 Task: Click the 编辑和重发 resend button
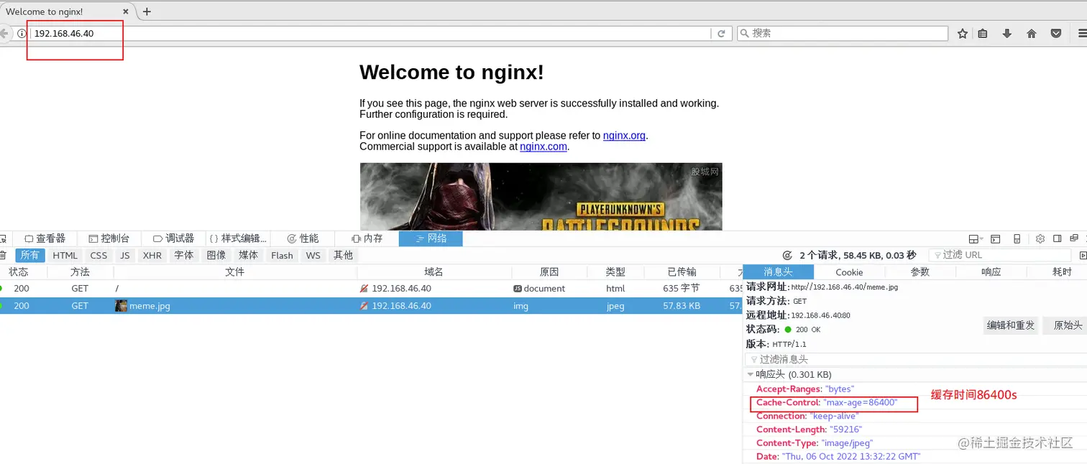click(1011, 325)
